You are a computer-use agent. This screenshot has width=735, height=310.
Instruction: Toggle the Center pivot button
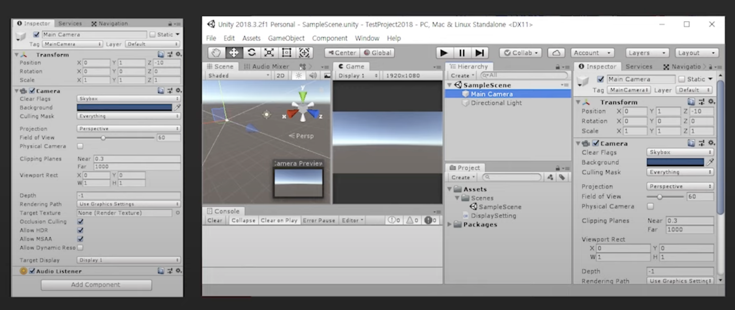point(342,53)
